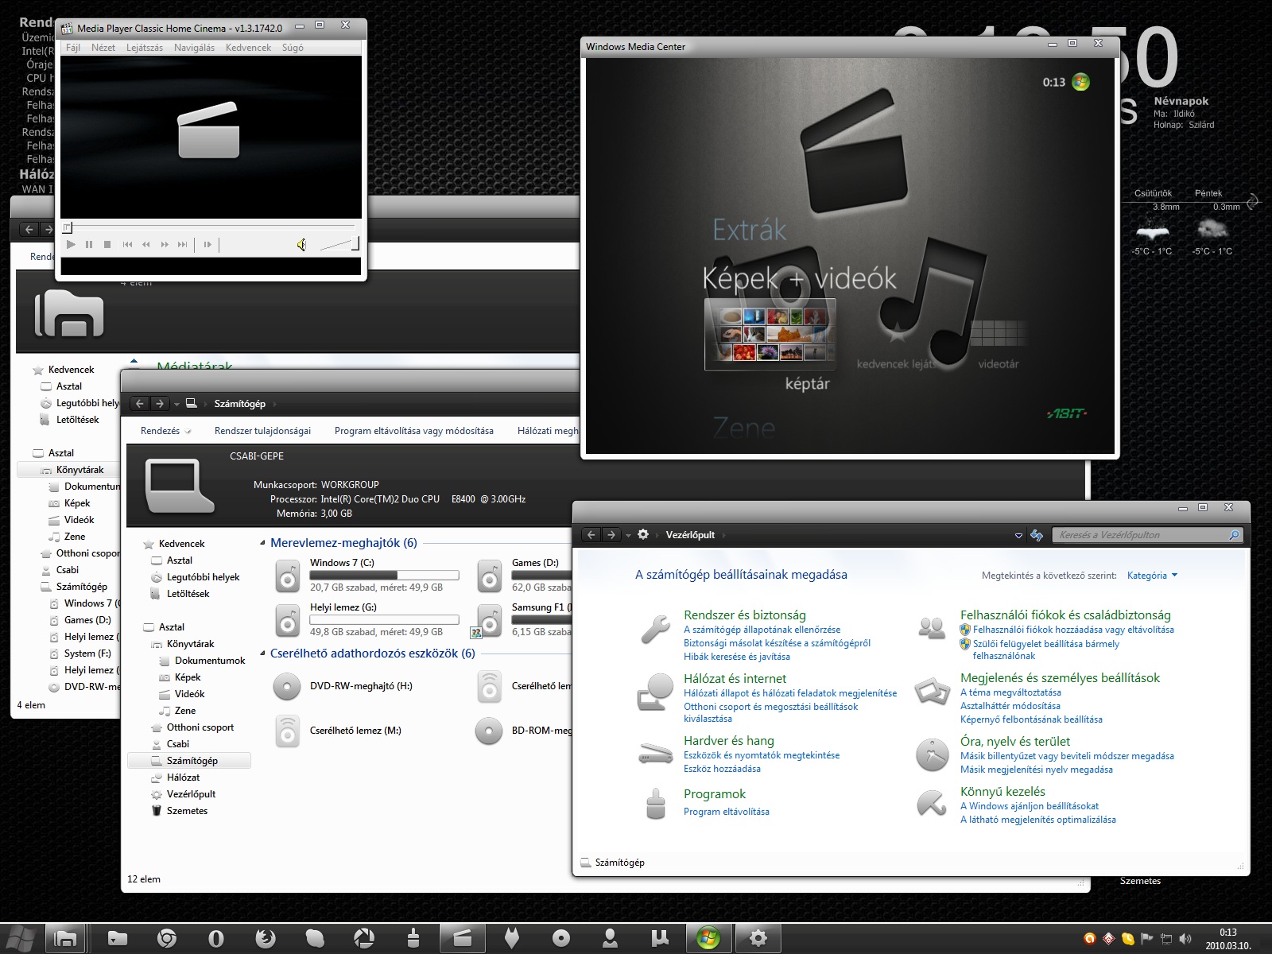Click the volume icon in system tray
This screenshot has height=954, width=1272.
point(1185,939)
